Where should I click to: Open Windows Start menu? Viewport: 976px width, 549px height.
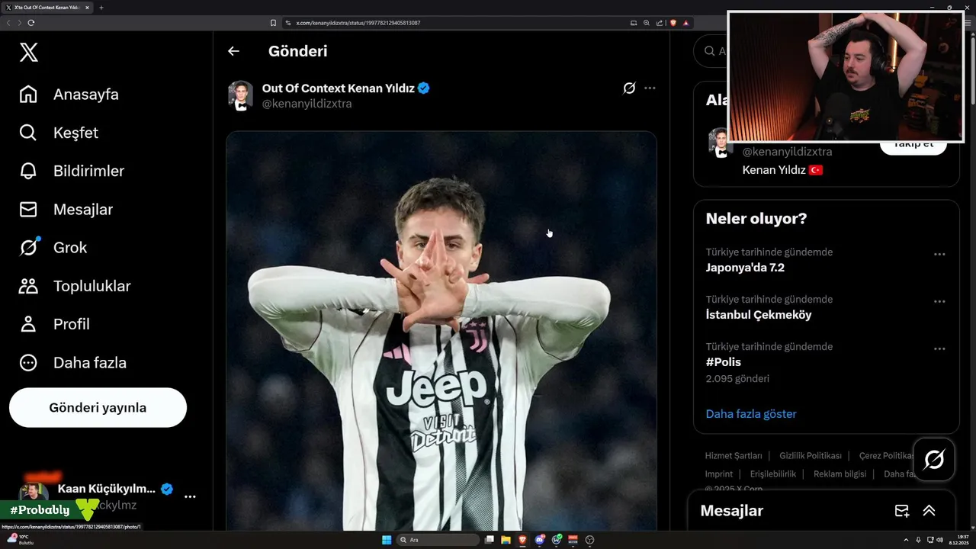click(387, 540)
